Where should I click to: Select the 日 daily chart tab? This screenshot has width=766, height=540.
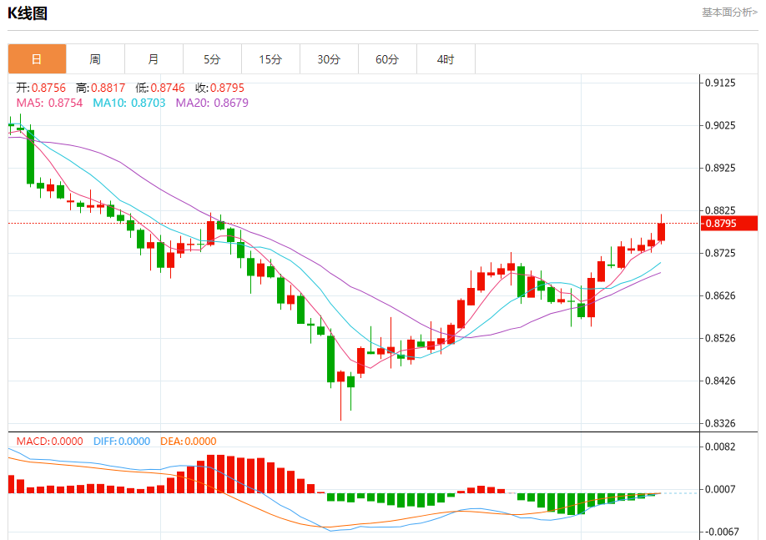[x=37, y=59]
